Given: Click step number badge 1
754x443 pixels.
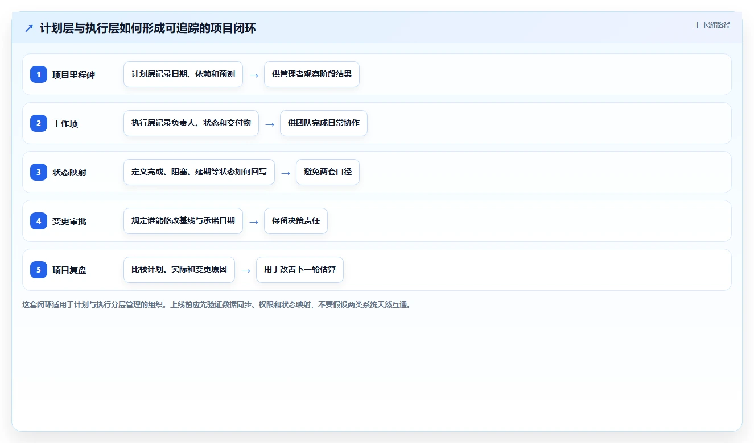Looking at the screenshot, I should click(39, 74).
